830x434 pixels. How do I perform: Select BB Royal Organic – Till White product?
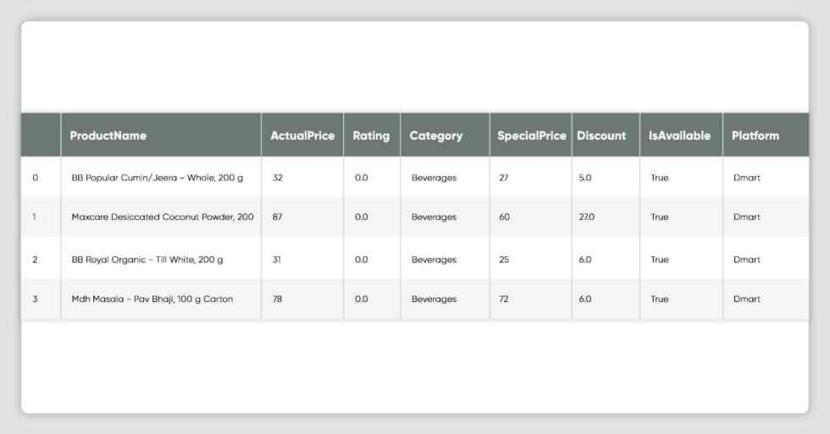(x=147, y=260)
